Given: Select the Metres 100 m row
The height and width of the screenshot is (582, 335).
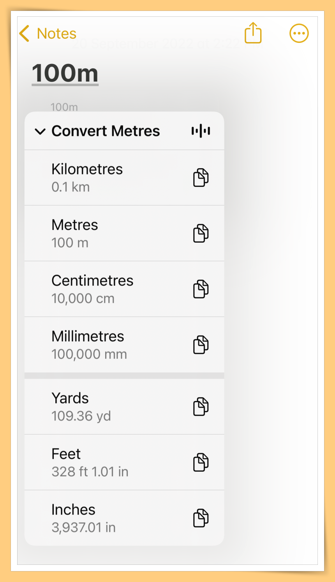Looking at the screenshot, I should coord(124,233).
